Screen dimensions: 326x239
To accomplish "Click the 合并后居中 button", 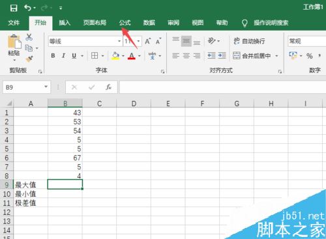I will (x=252, y=56).
